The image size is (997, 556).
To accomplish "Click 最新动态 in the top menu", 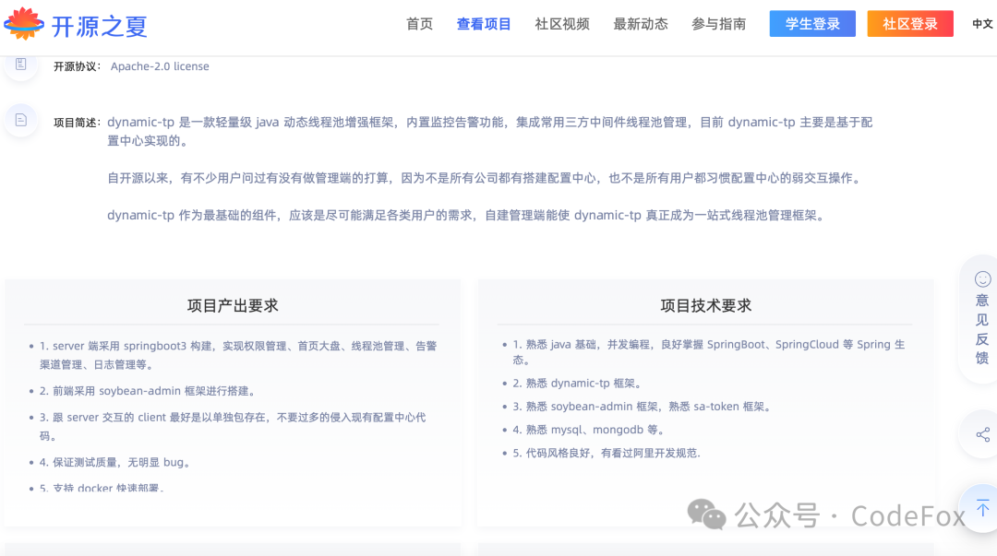I will tap(641, 24).
